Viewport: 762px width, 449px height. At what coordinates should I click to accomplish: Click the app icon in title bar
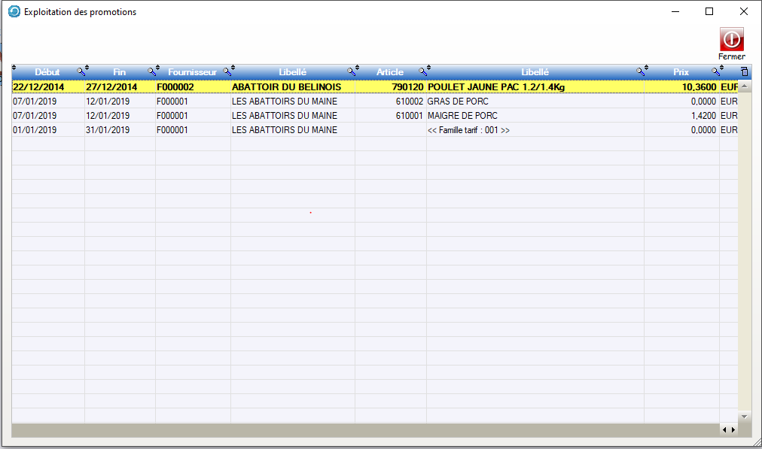(x=14, y=12)
